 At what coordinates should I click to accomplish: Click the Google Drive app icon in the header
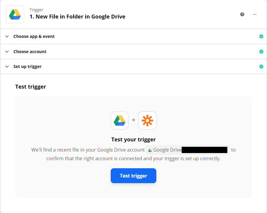pos(15,14)
